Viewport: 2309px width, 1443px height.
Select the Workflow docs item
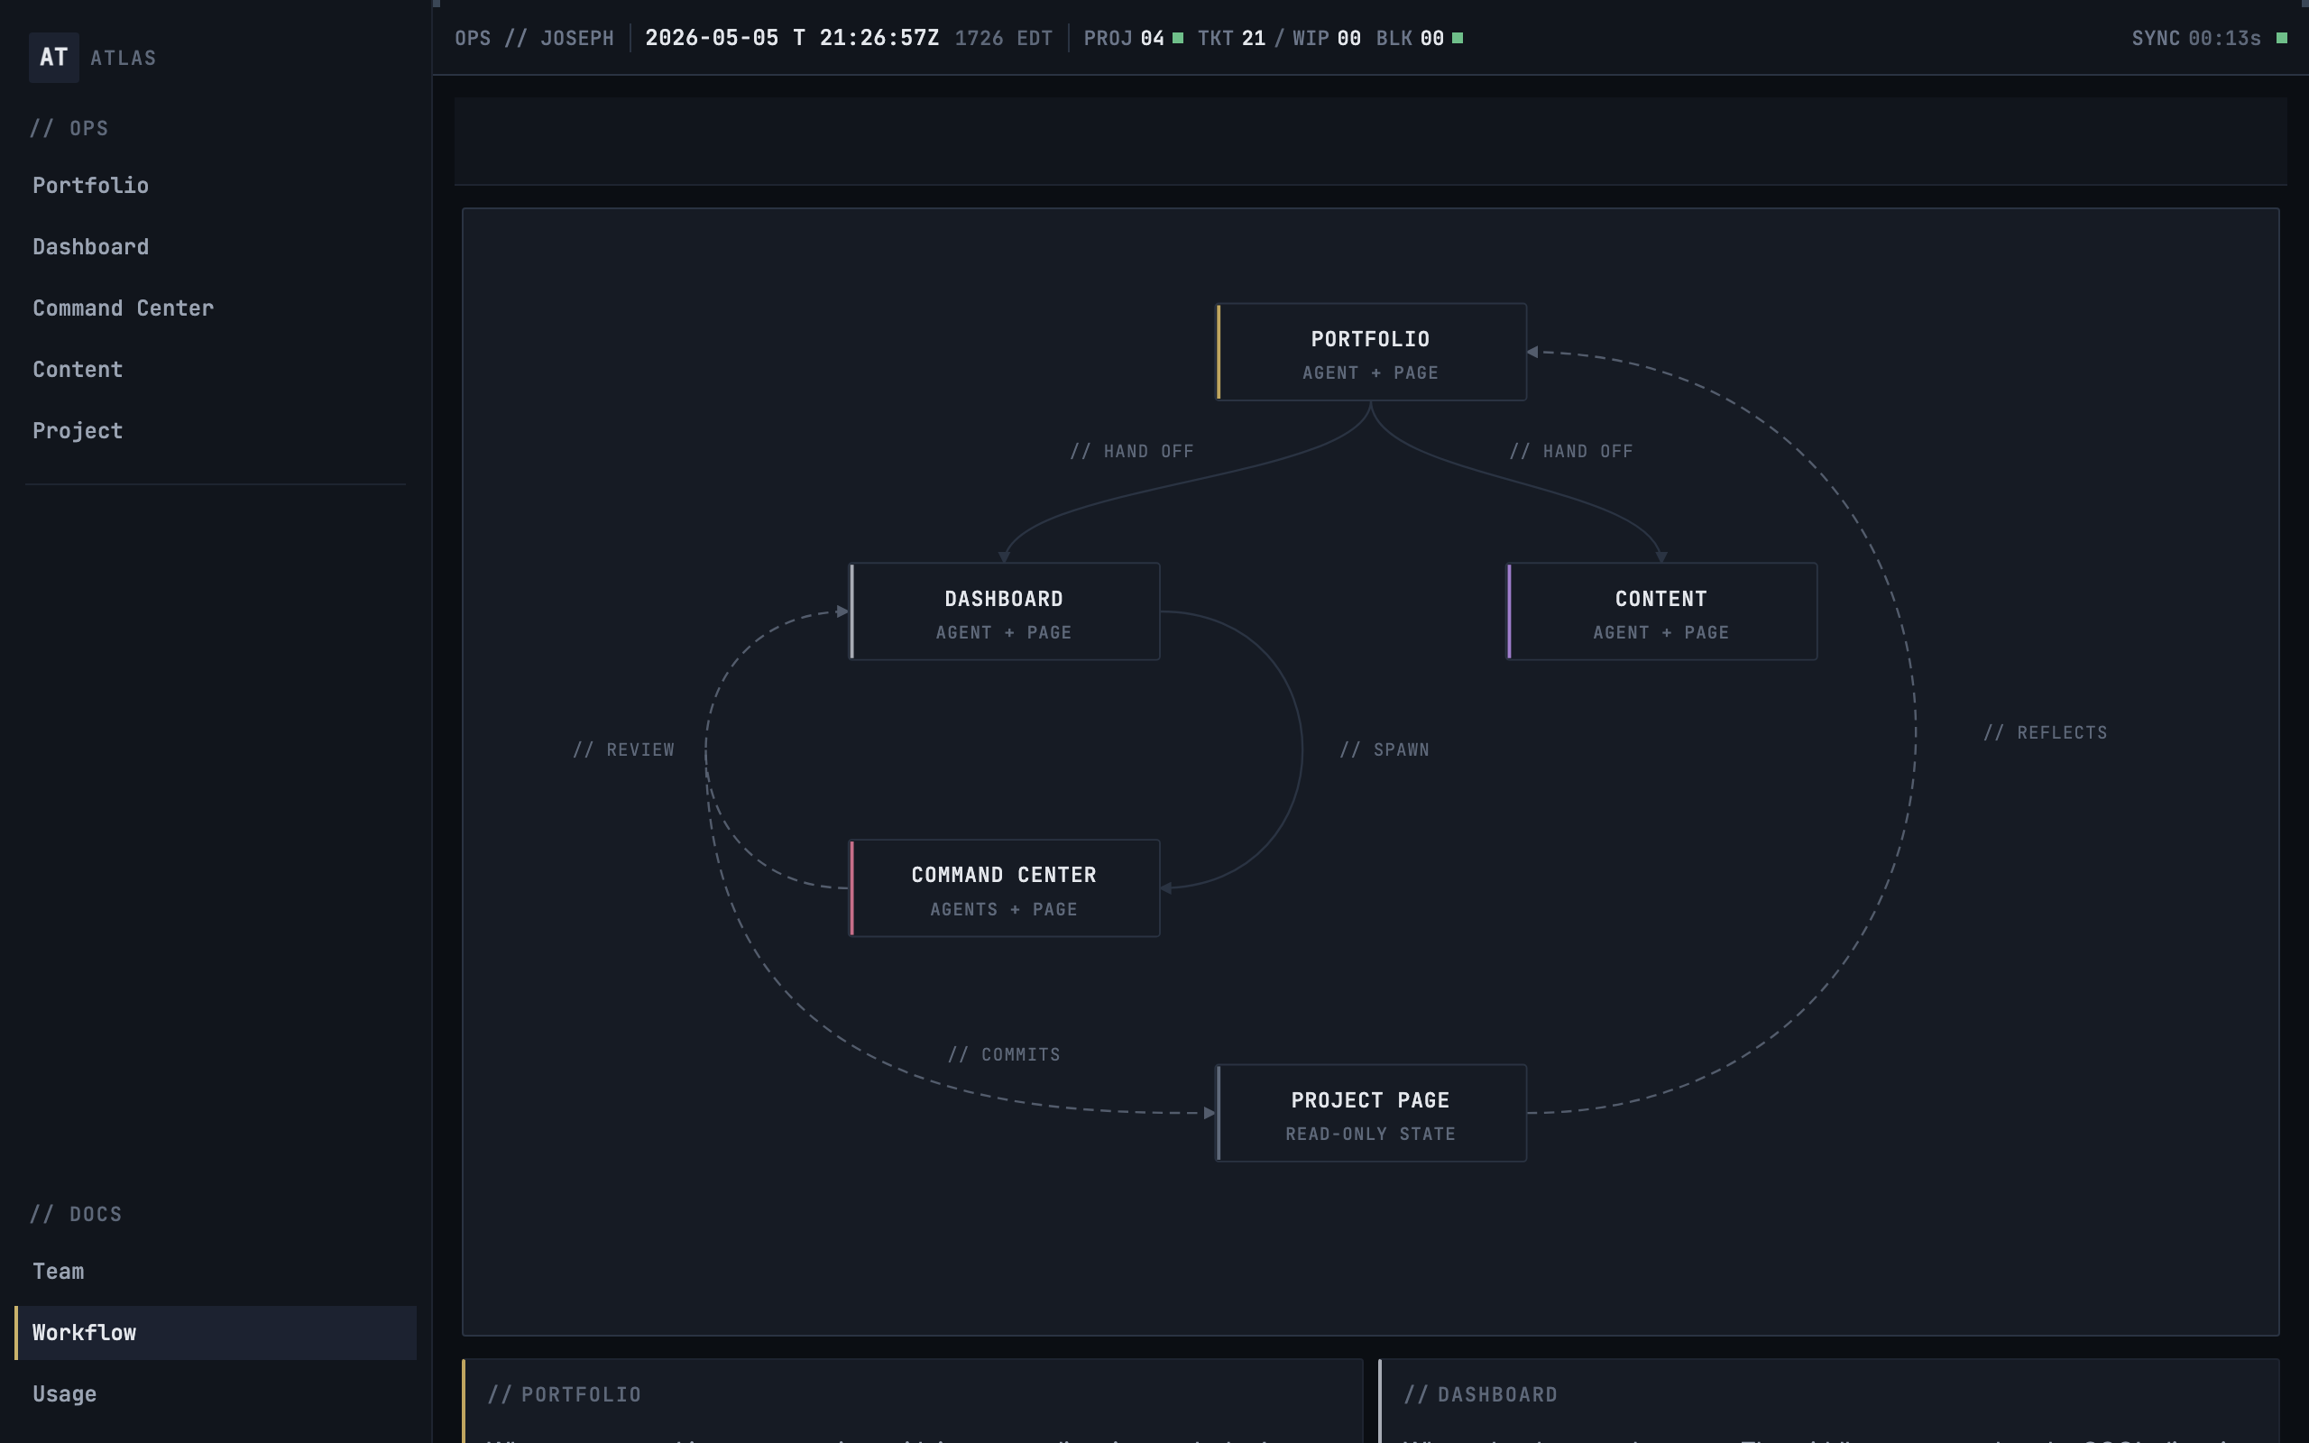[216, 1332]
